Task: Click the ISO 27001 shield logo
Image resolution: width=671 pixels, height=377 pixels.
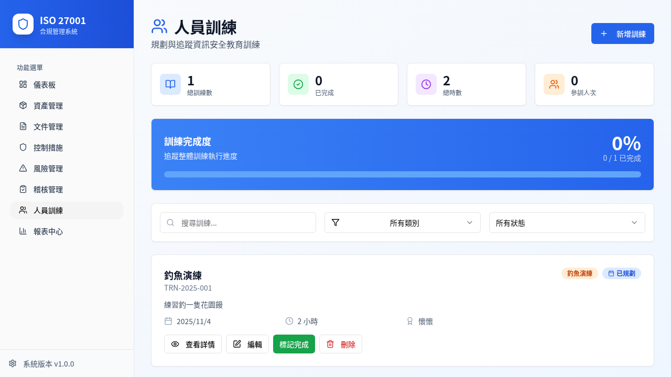Action: 23,24
